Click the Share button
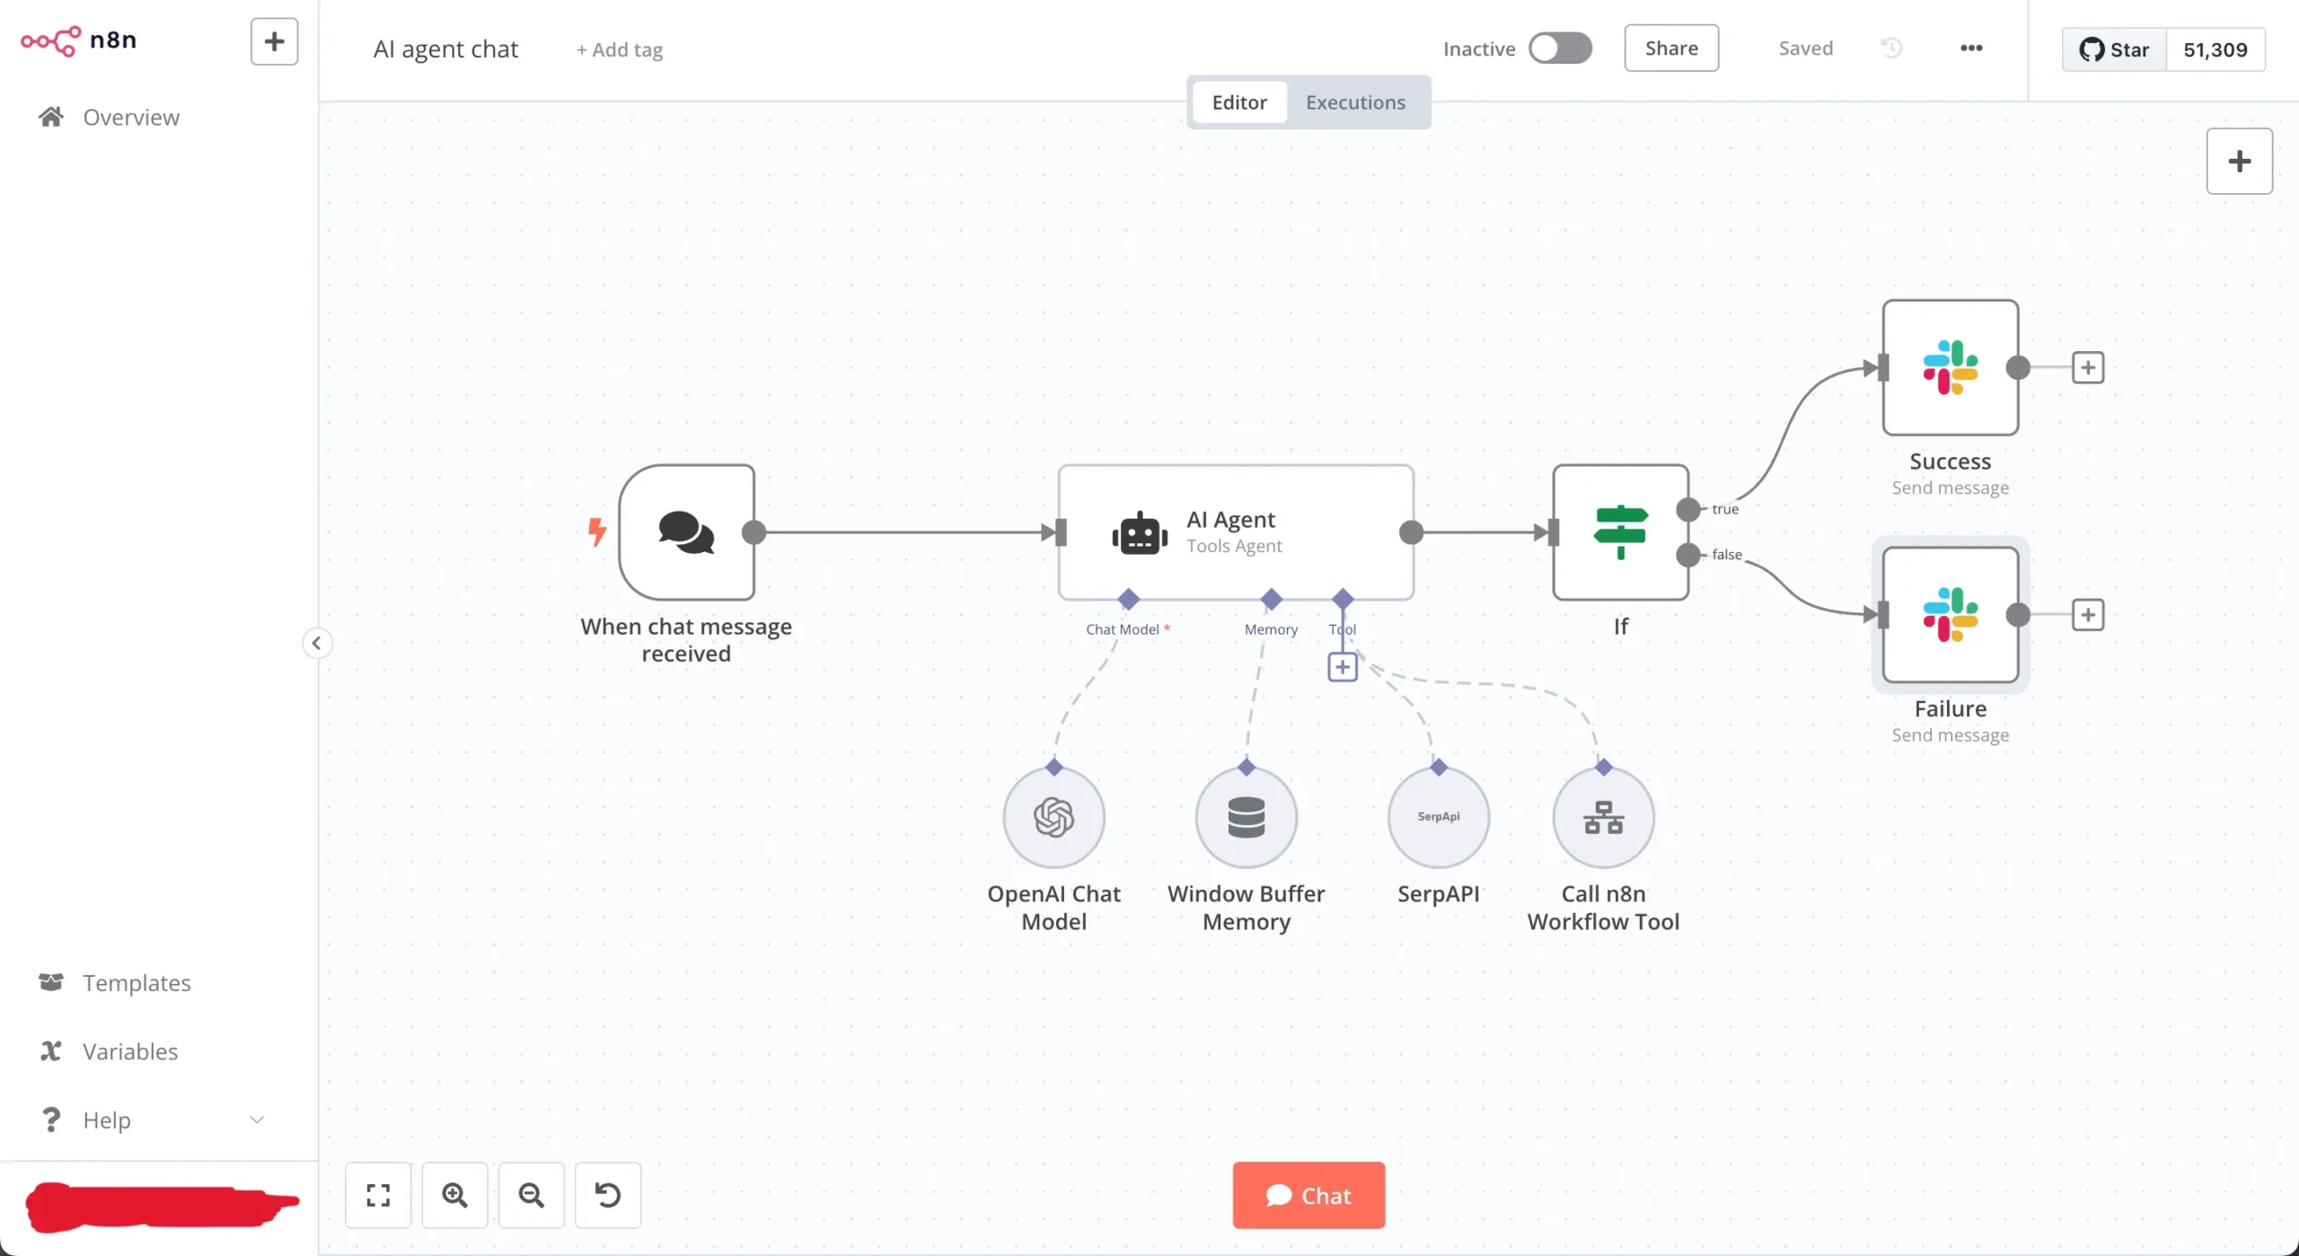 tap(1671, 48)
